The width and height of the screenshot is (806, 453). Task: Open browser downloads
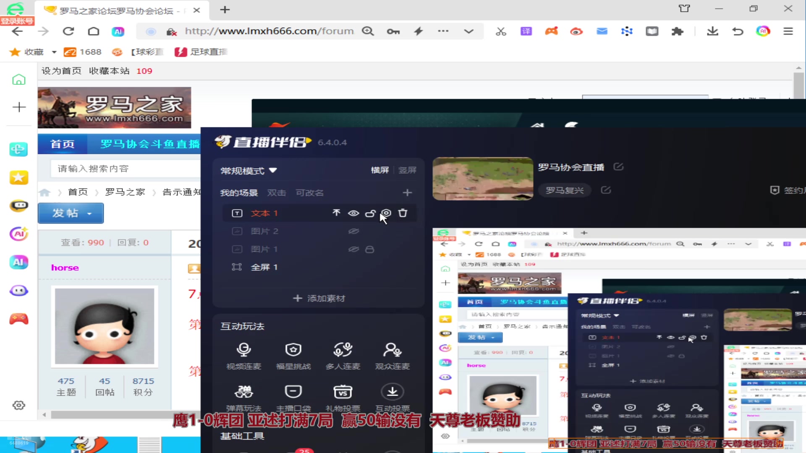coord(712,31)
